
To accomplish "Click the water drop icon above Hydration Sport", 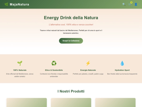I will coord(122,63).
